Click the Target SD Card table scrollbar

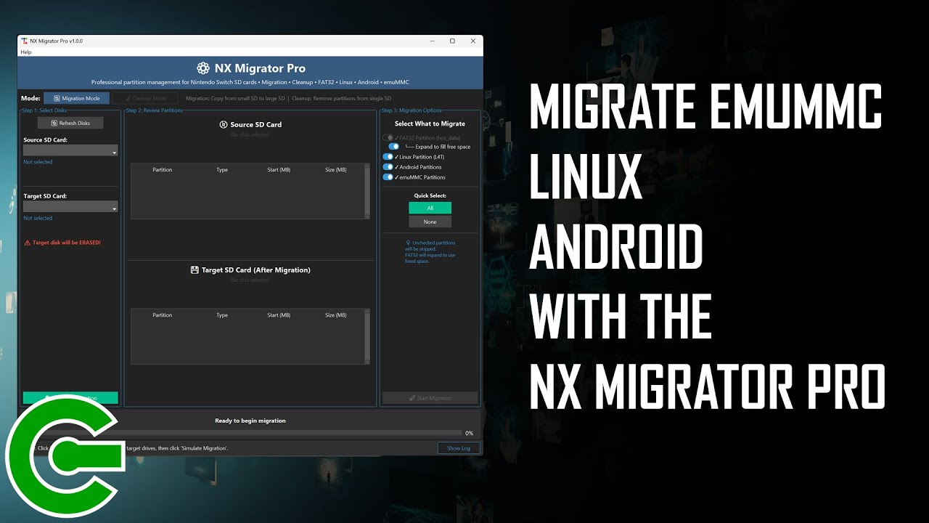[x=367, y=336]
